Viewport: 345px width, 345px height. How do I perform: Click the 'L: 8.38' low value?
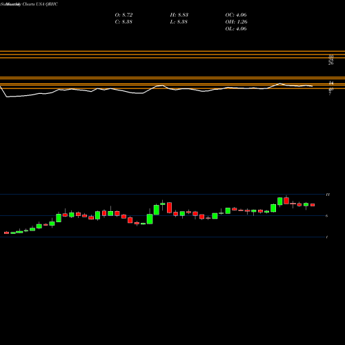click(179, 22)
